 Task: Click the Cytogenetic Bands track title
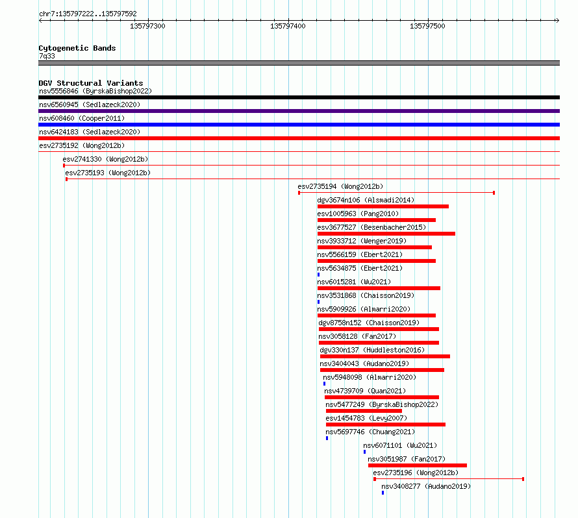point(77,48)
